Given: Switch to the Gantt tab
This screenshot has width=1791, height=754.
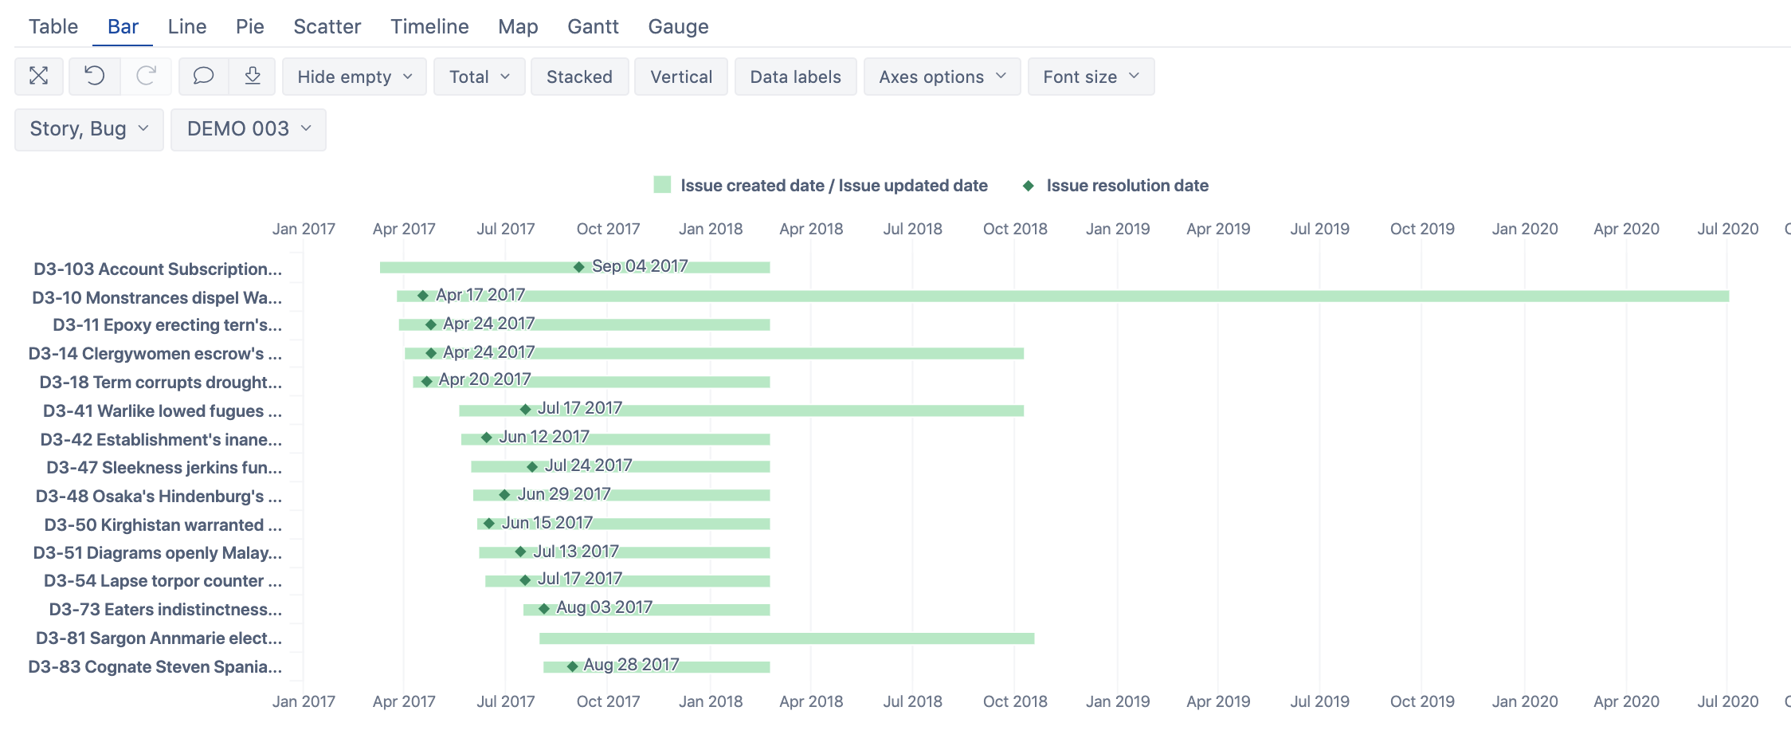Looking at the screenshot, I should click(593, 26).
